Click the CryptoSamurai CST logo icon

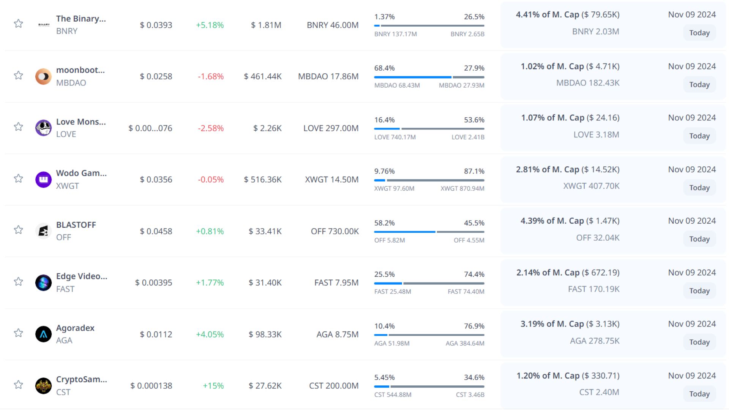(x=43, y=386)
